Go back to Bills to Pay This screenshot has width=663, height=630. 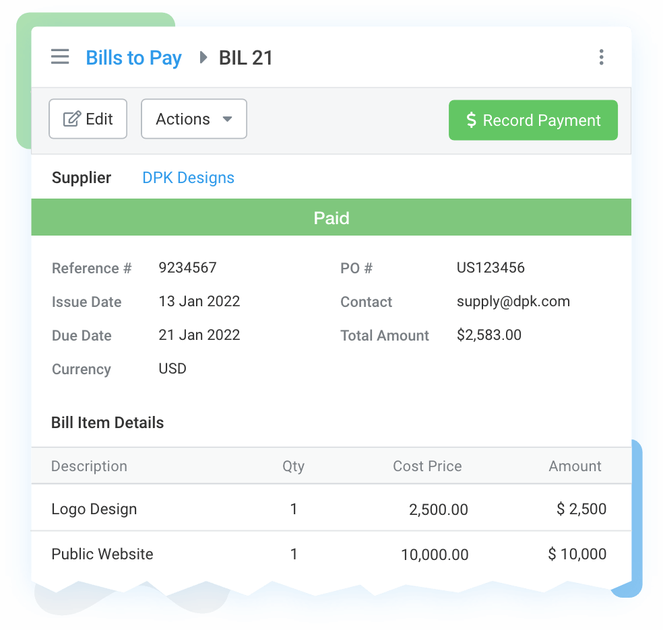click(x=133, y=58)
